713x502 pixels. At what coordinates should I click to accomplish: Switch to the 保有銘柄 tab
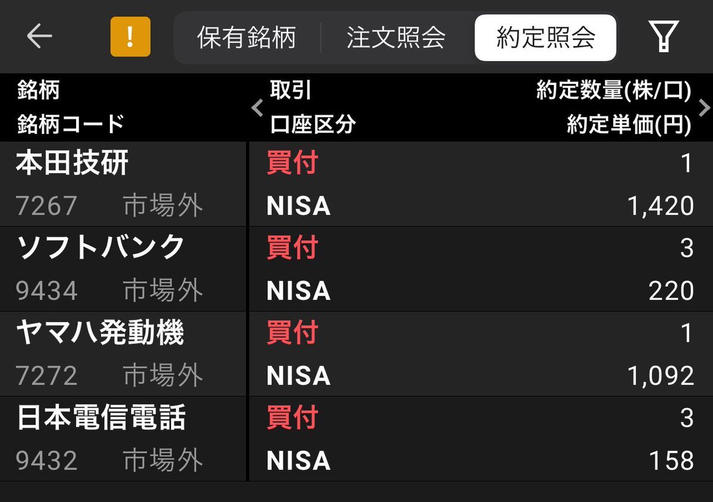point(247,38)
